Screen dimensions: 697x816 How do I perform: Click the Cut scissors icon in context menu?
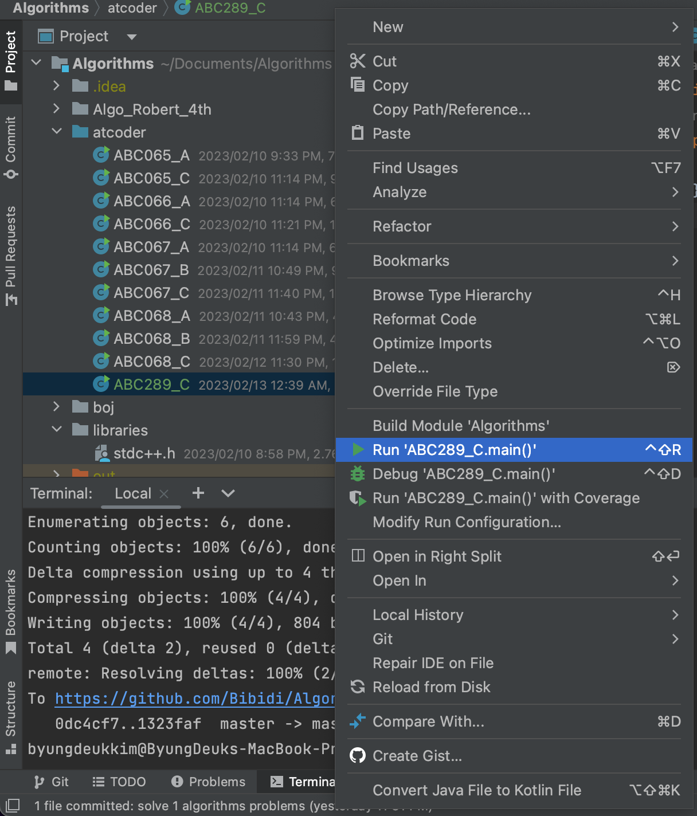click(x=358, y=61)
